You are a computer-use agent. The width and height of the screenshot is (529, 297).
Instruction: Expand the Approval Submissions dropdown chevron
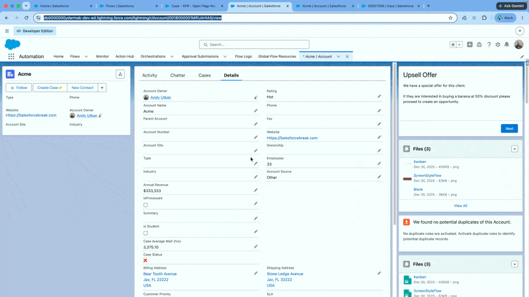tap(225, 57)
